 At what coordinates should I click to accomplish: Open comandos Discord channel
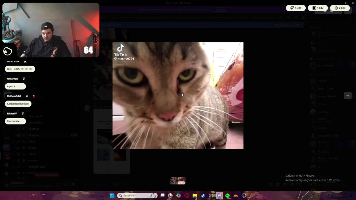click(x=35, y=122)
